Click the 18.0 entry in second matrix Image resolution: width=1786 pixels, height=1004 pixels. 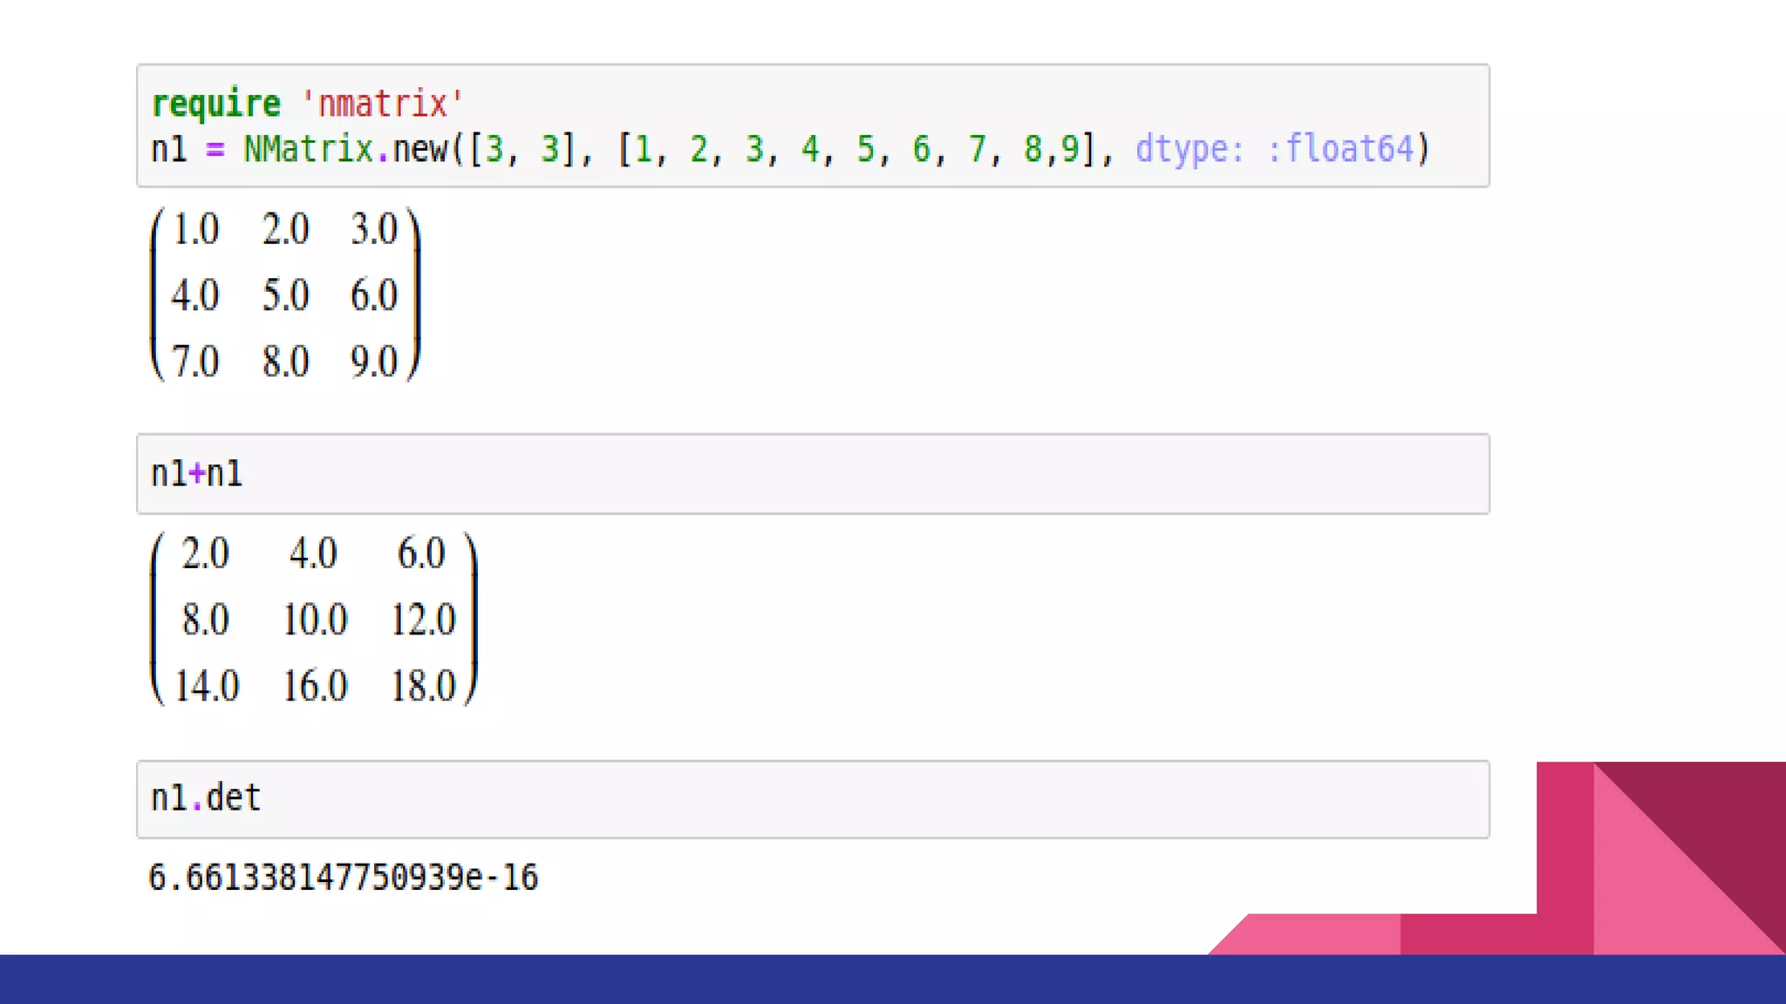(x=422, y=686)
